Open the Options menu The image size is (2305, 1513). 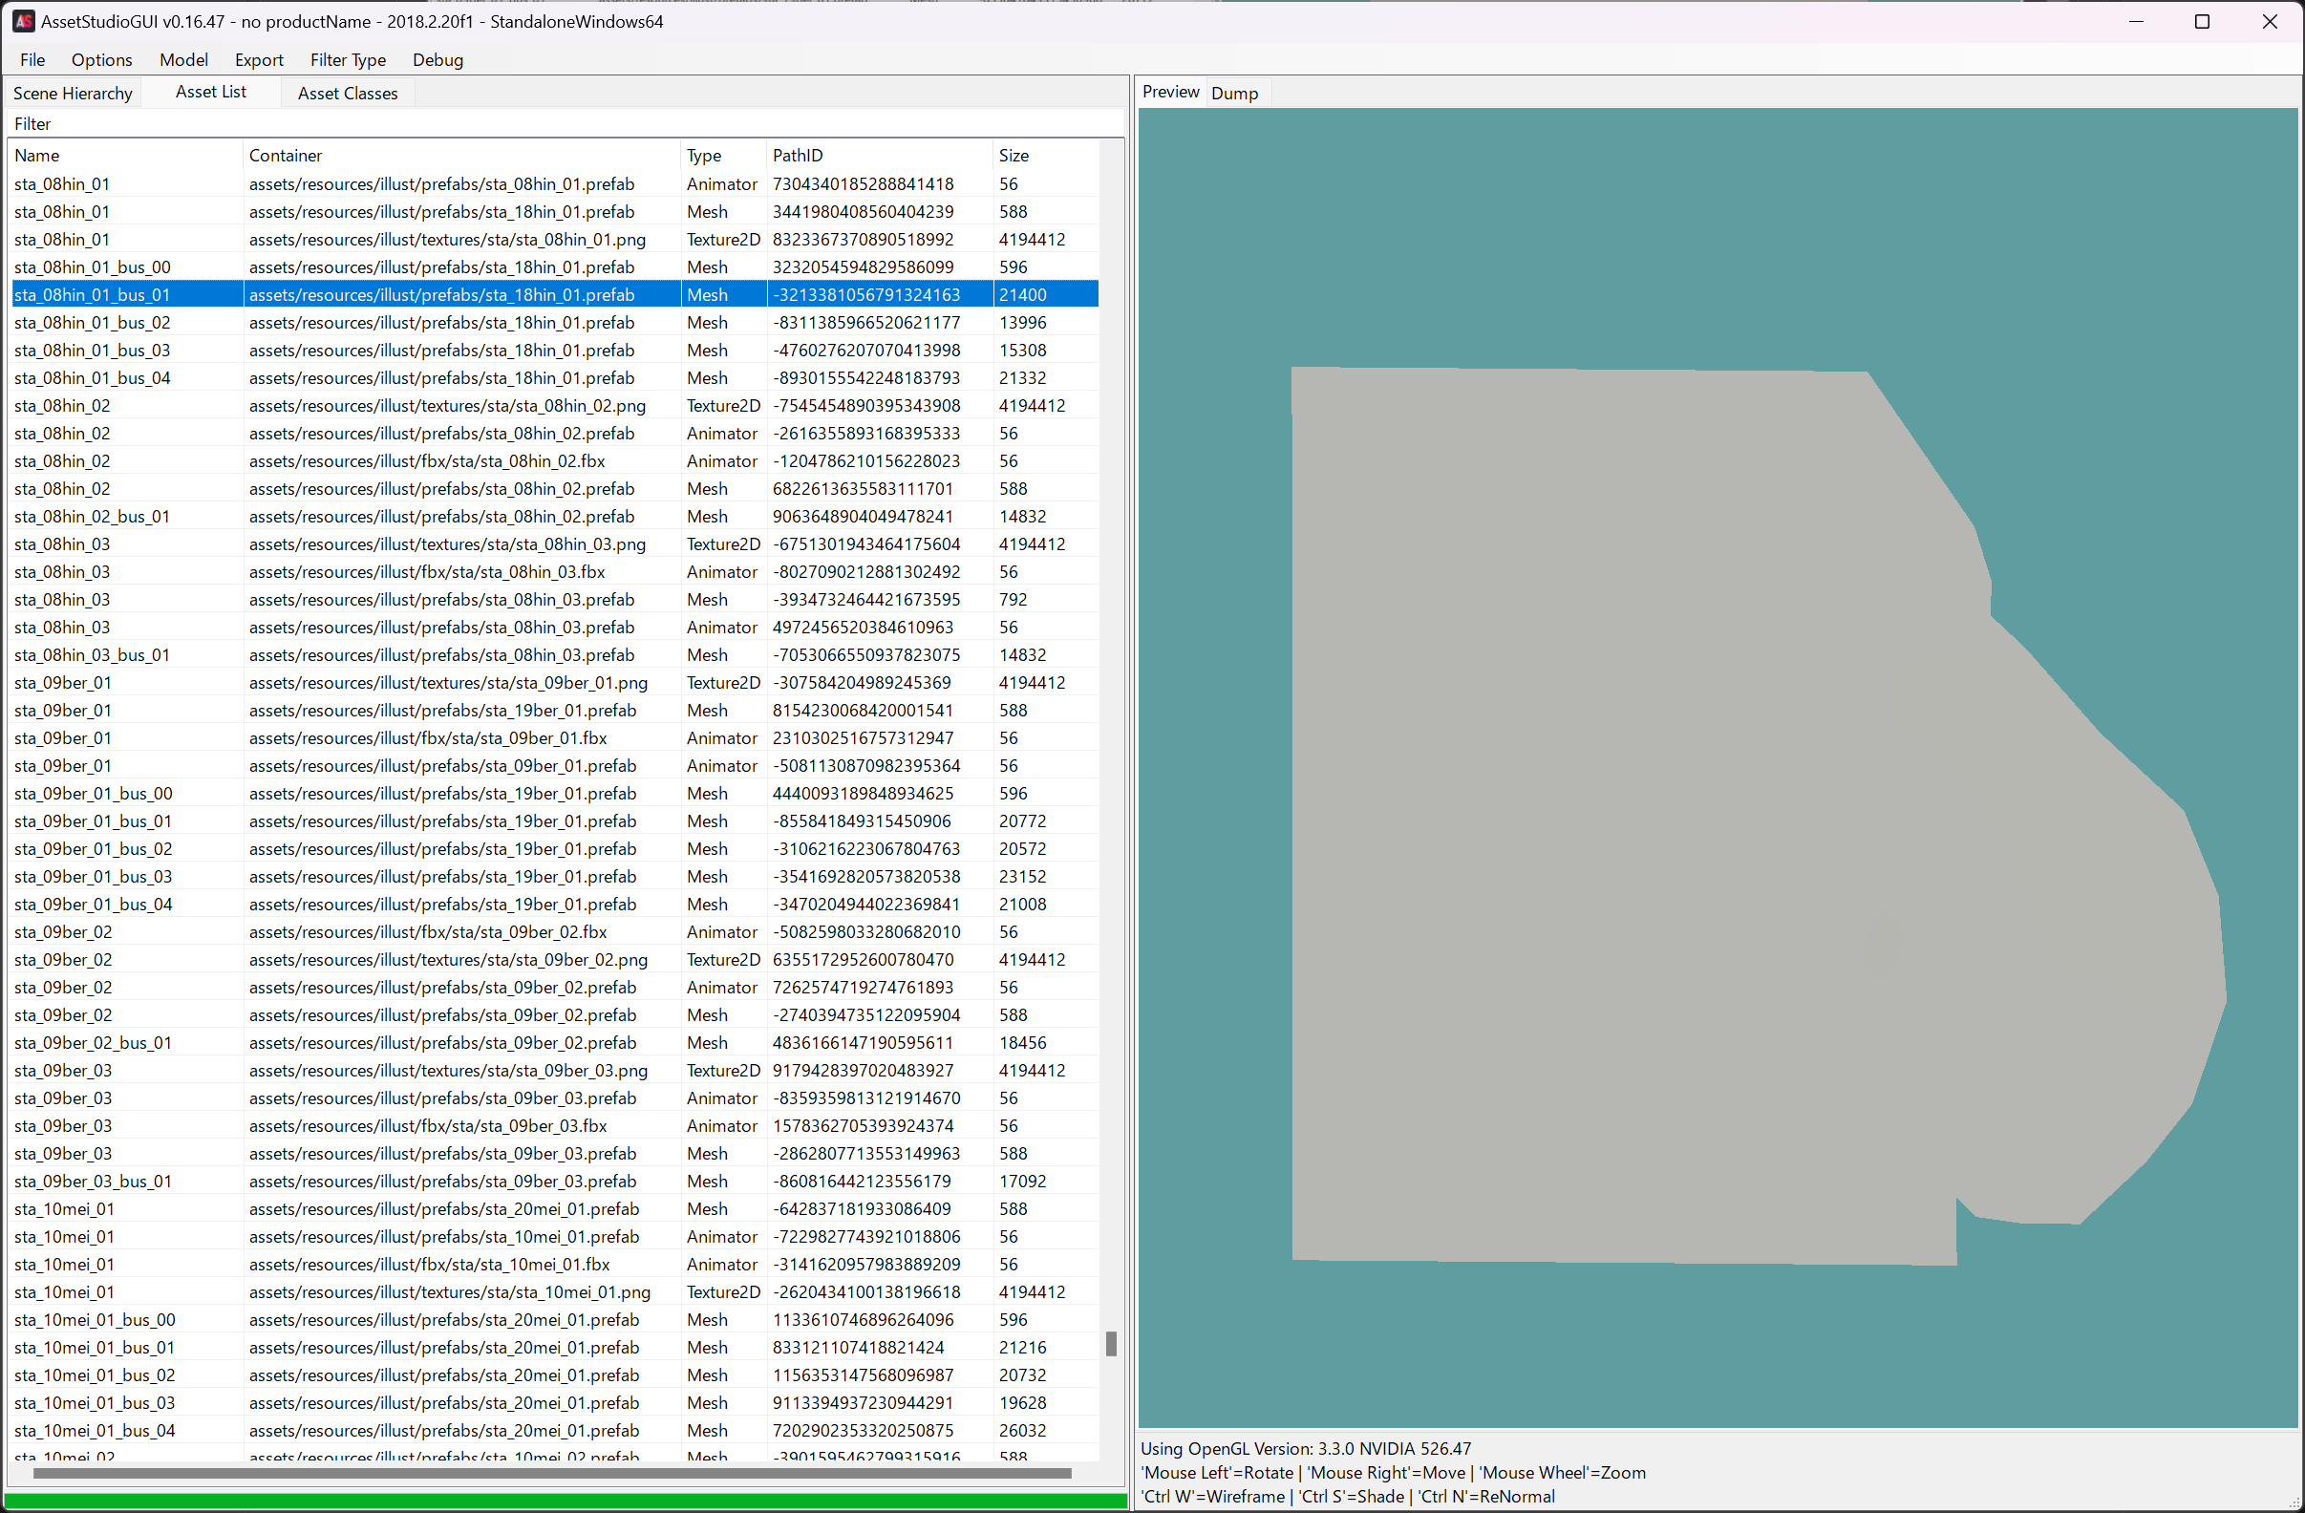[x=101, y=60]
